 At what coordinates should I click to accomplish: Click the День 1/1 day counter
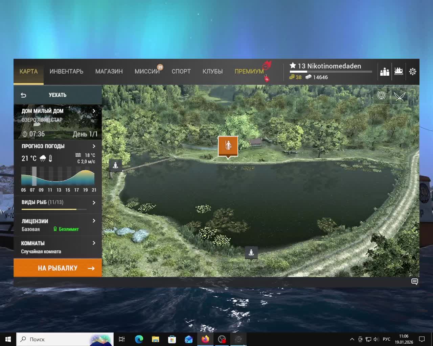coord(85,134)
